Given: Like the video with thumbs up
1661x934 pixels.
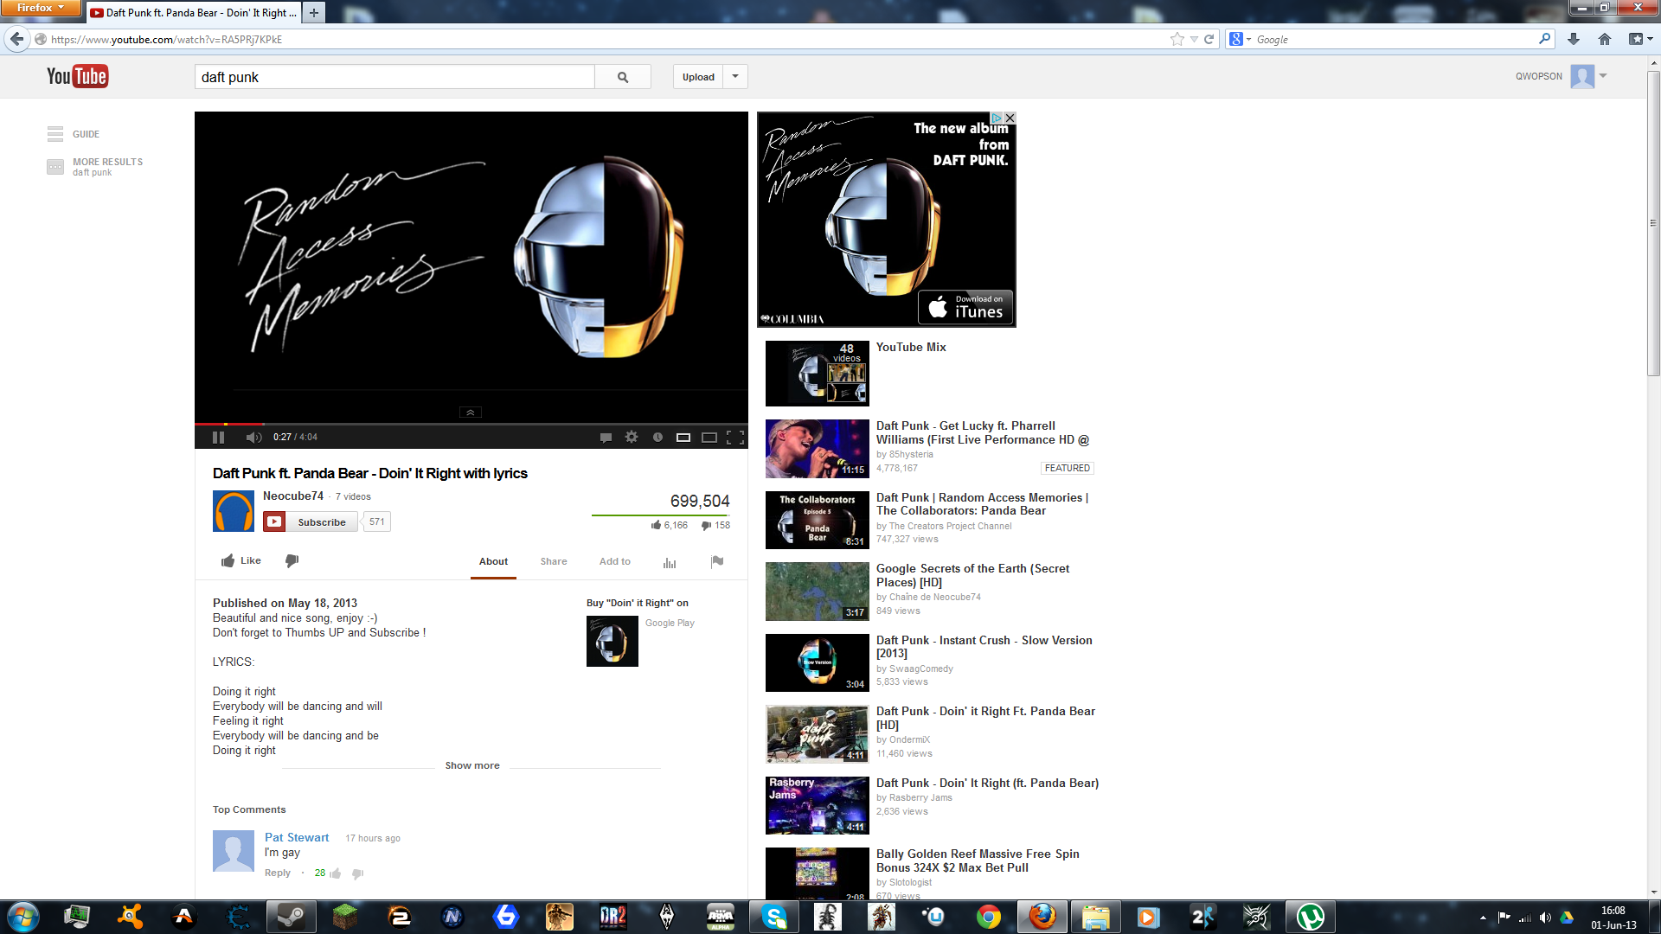Looking at the screenshot, I should click(240, 560).
